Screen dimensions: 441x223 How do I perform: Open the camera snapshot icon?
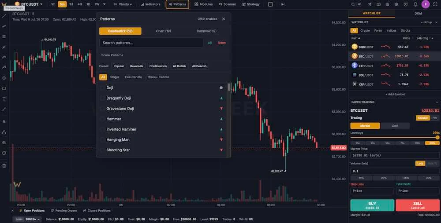click(378, 4)
